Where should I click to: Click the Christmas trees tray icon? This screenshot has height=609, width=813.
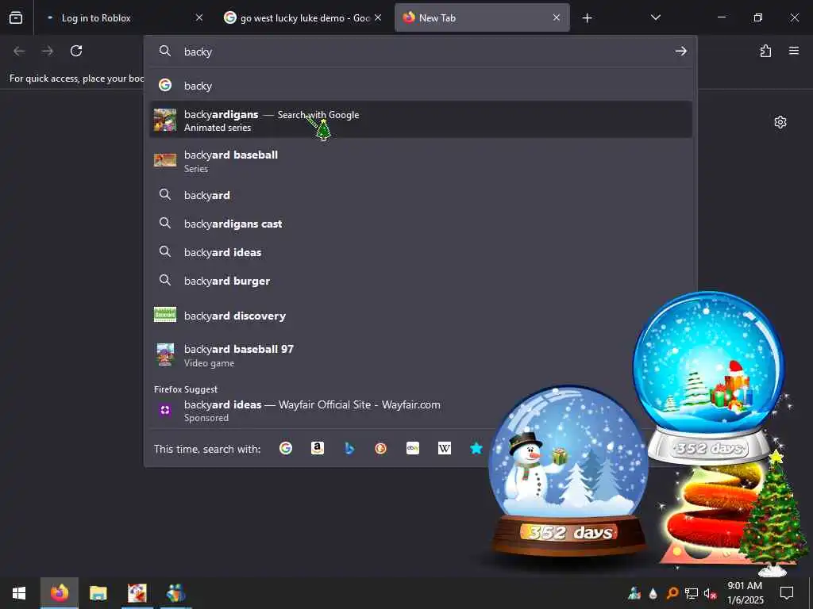tap(634, 593)
